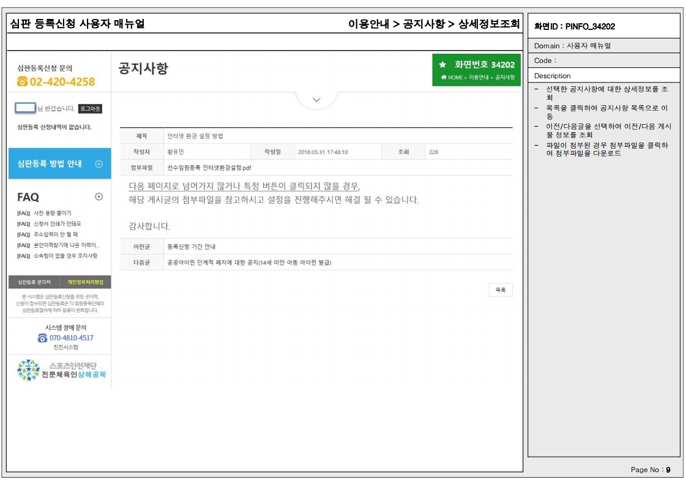Expand 심판등록 방법 안내 with plus icon
This screenshot has width=686, height=485.
99,164
